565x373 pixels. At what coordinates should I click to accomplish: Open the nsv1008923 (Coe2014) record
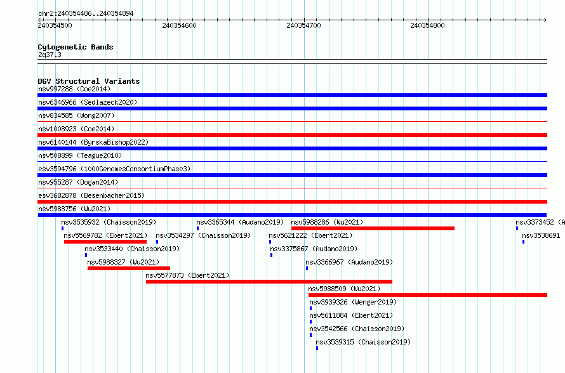[76, 129]
